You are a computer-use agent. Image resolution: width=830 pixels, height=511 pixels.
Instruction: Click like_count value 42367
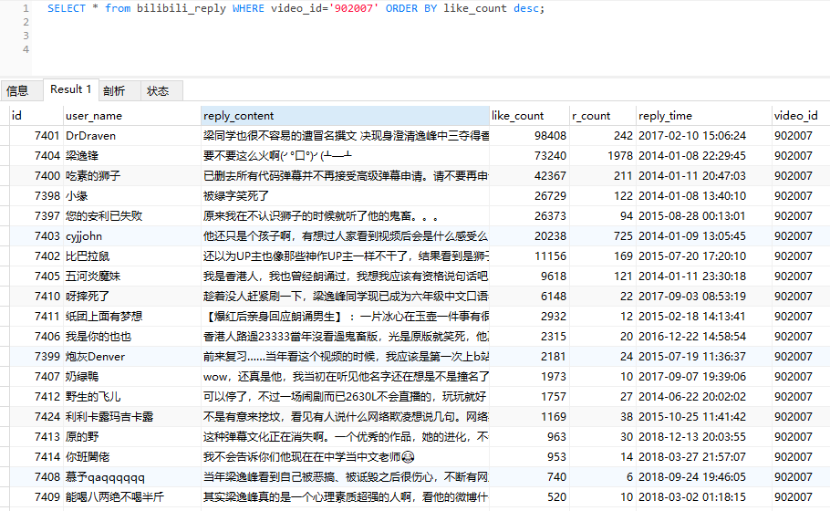click(550, 176)
